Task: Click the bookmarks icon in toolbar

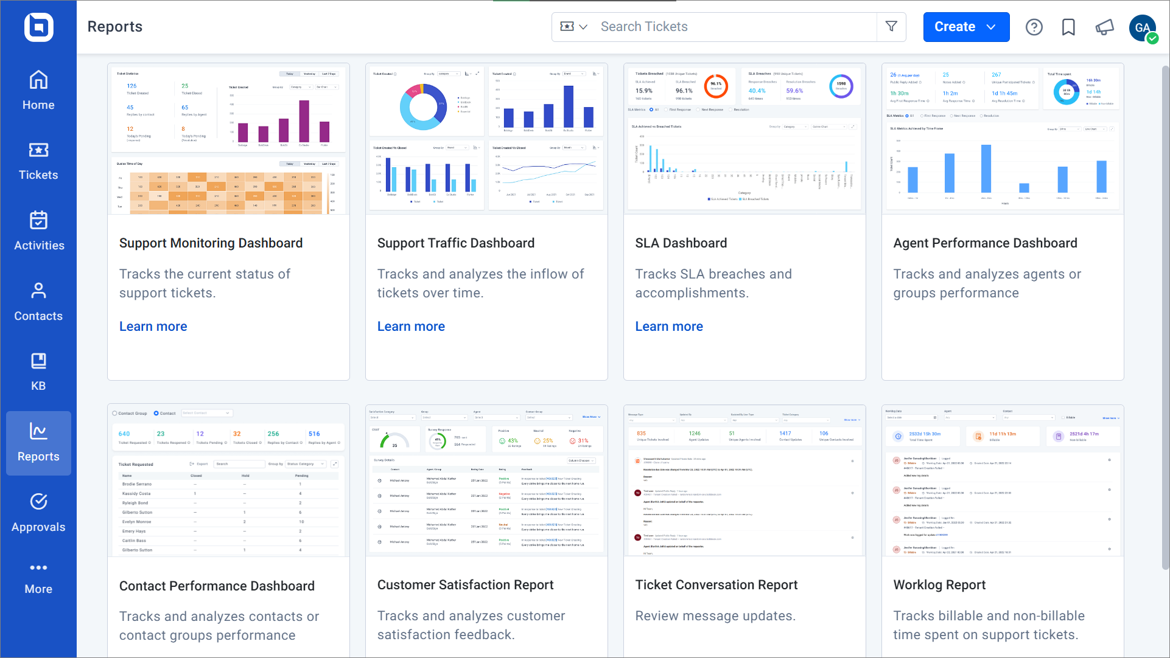Action: tap(1069, 27)
